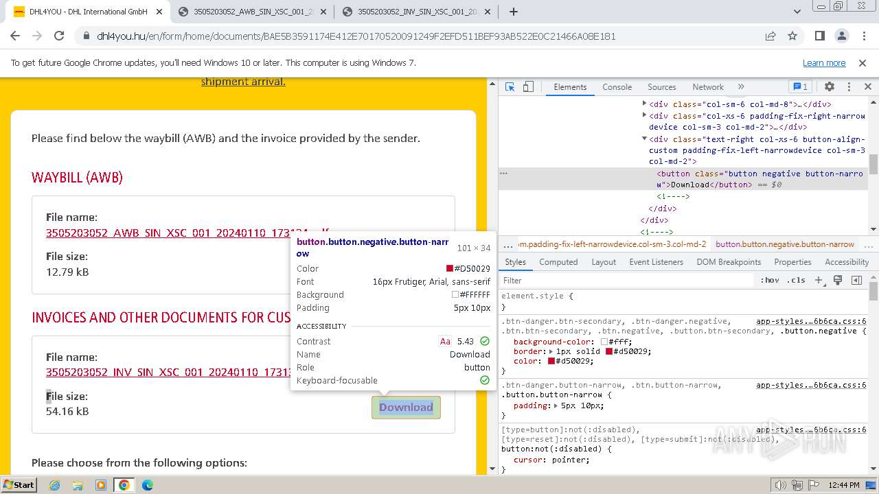
Task: Reload the current page
Action: coord(59,36)
